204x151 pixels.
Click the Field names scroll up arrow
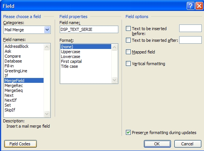click(47, 47)
